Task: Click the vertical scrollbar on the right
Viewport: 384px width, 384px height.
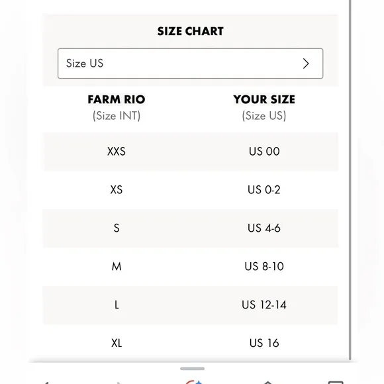Action: pos(350,180)
